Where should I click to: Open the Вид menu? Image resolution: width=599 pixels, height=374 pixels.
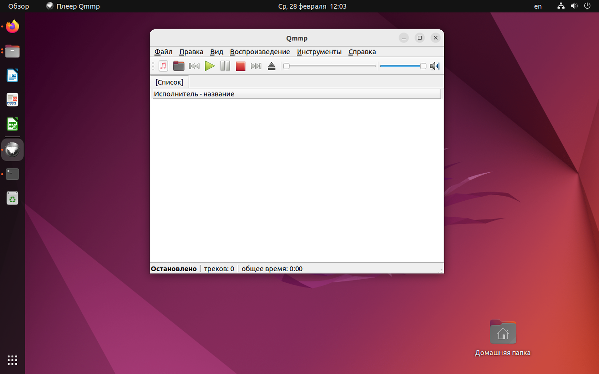coord(217,52)
